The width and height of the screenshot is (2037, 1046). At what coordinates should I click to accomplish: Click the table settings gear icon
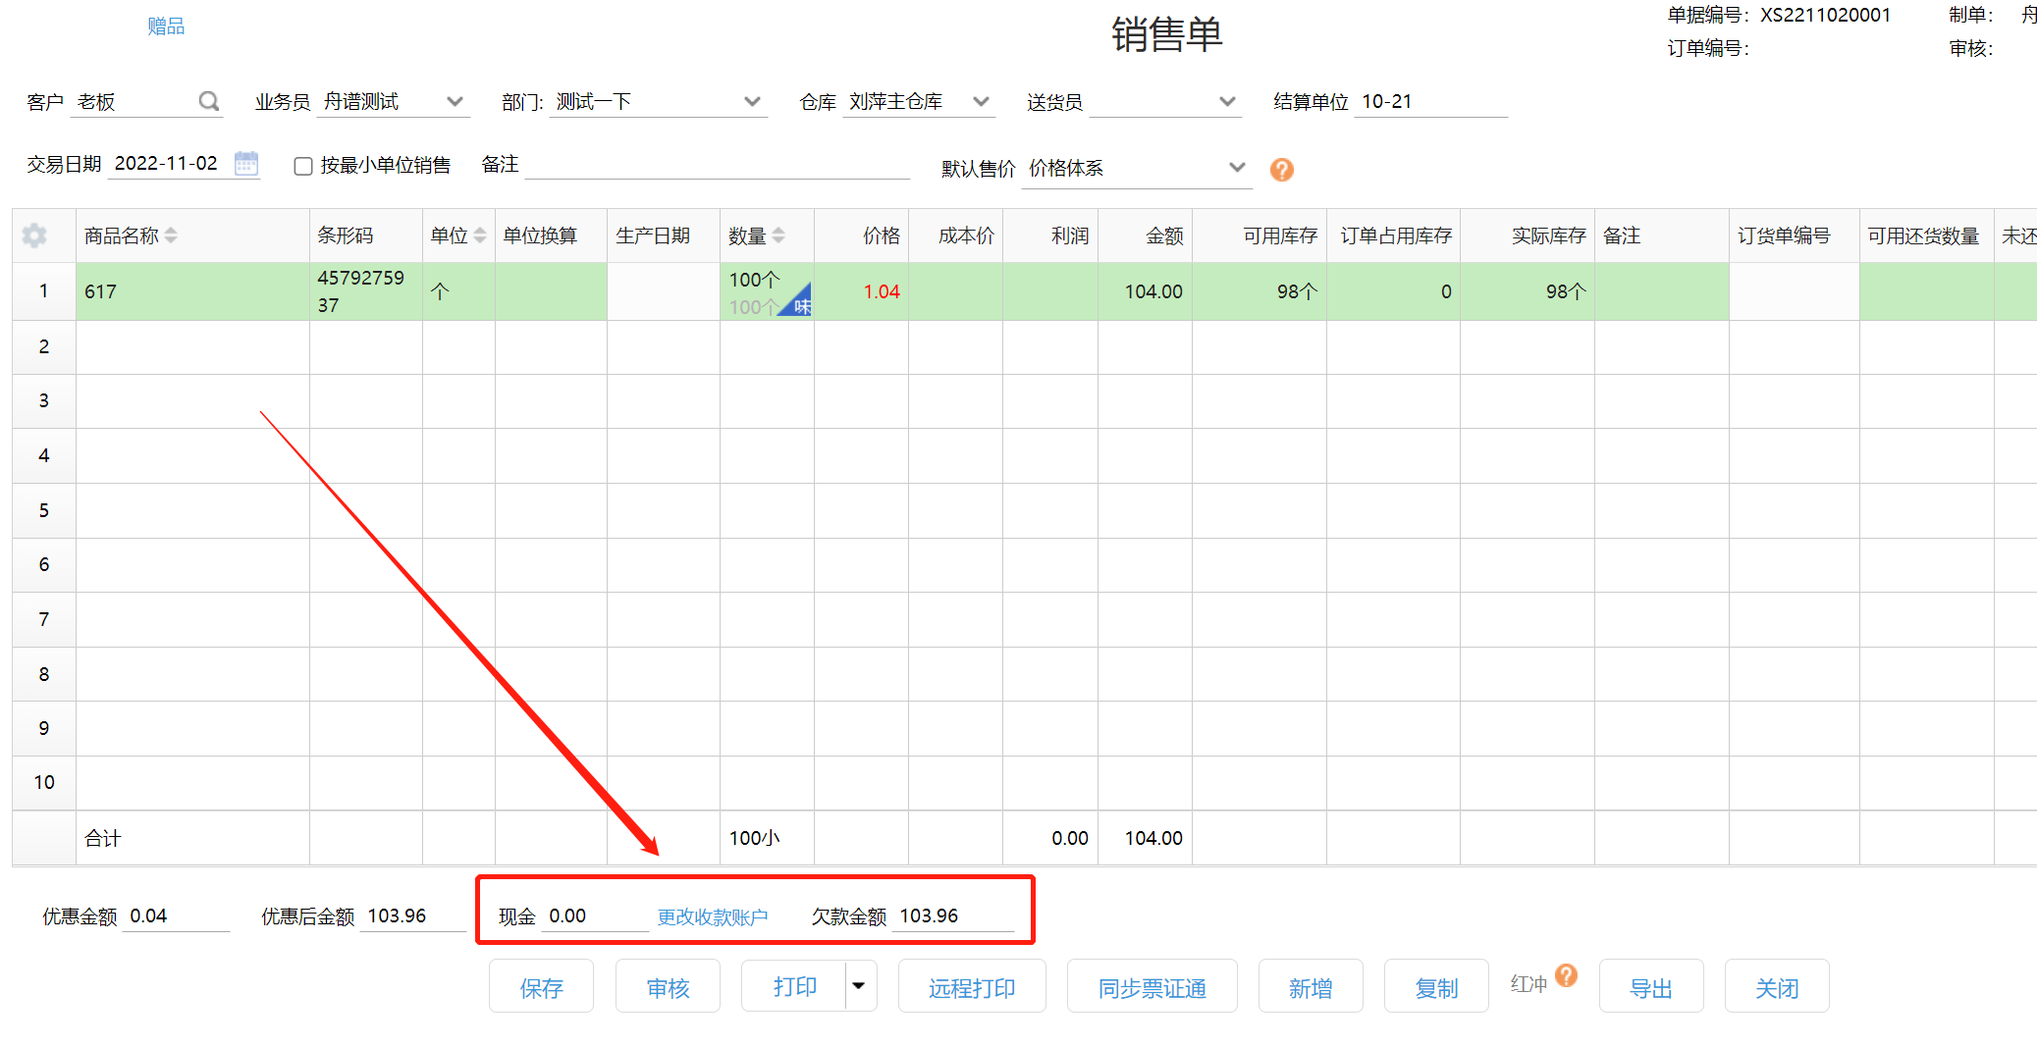pos(34,235)
